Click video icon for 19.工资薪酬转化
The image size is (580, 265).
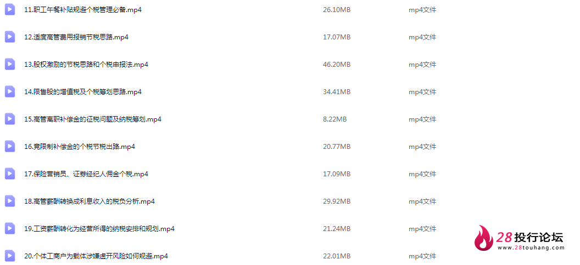tap(10, 228)
